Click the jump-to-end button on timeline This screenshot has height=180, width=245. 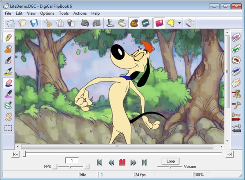coord(229,154)
